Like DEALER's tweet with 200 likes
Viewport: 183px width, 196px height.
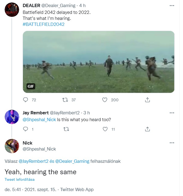point(105,100)
